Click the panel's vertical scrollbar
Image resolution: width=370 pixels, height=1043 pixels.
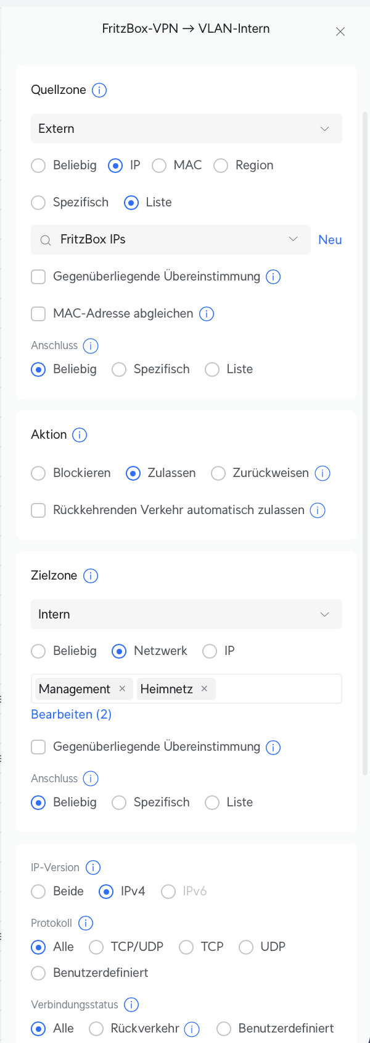click(365, 442)
